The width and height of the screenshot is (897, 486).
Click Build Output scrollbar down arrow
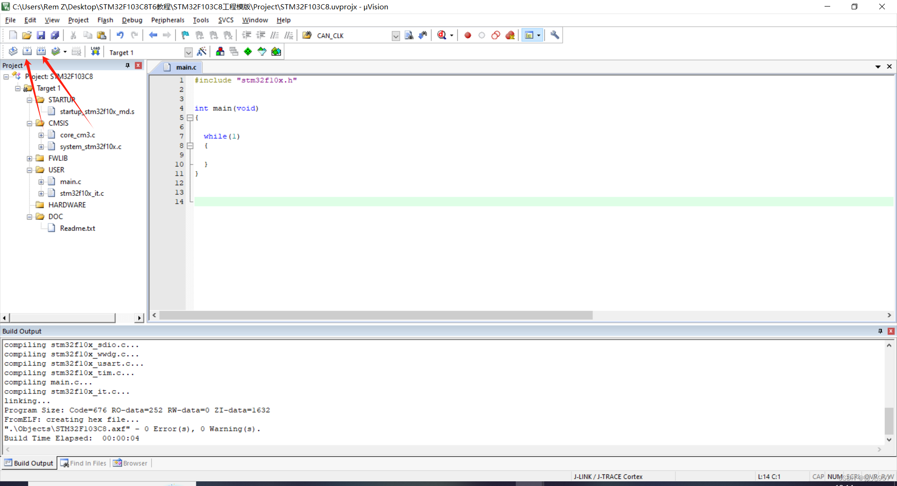[x=889, y=440]
